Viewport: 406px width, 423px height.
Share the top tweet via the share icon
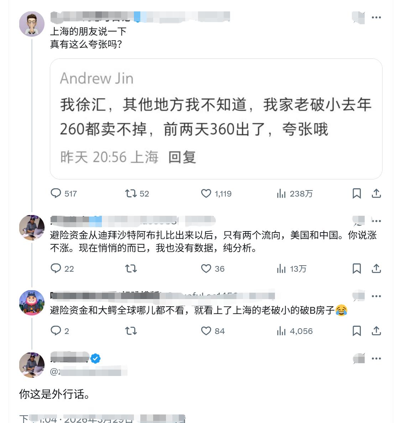point(376,194)
